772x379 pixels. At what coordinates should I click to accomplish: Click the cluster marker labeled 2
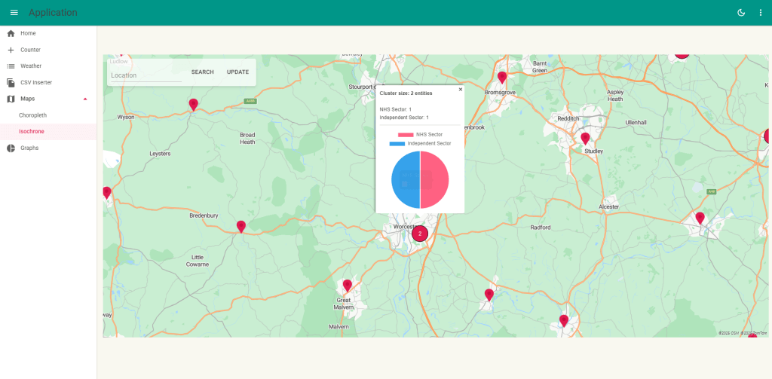tap(420, 234)
